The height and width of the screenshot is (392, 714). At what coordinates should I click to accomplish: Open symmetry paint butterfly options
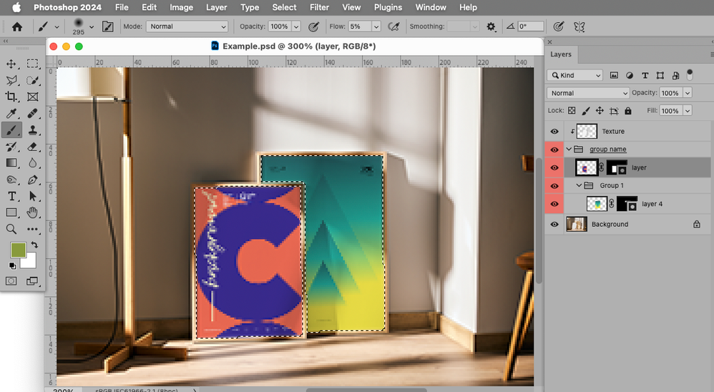point(579,27)
